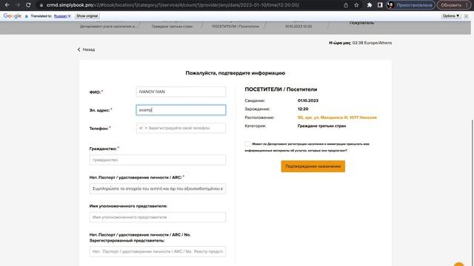Tick the informational materials consent checkbox
This screenshot has width=474, height=266.
click(x=247, y=144)
